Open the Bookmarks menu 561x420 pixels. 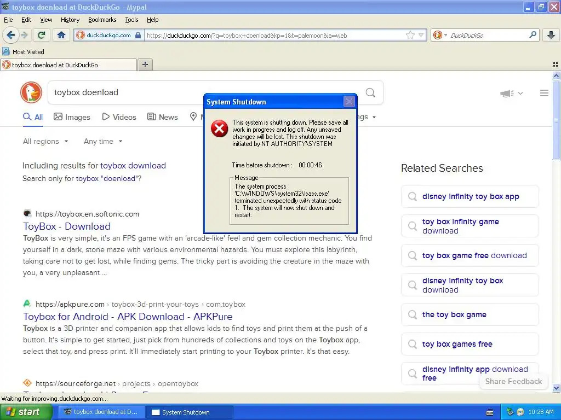point(102,20)
